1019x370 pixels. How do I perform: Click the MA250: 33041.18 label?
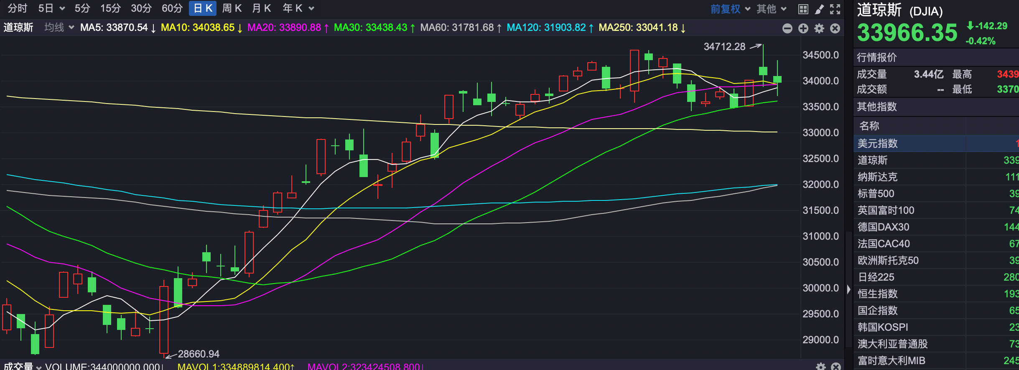coord(642,28)
